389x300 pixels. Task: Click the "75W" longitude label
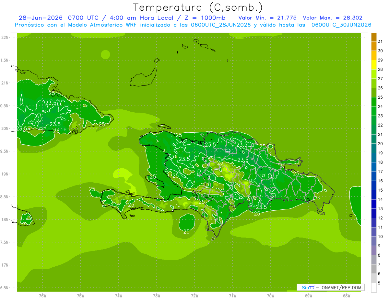click(80, 296)
